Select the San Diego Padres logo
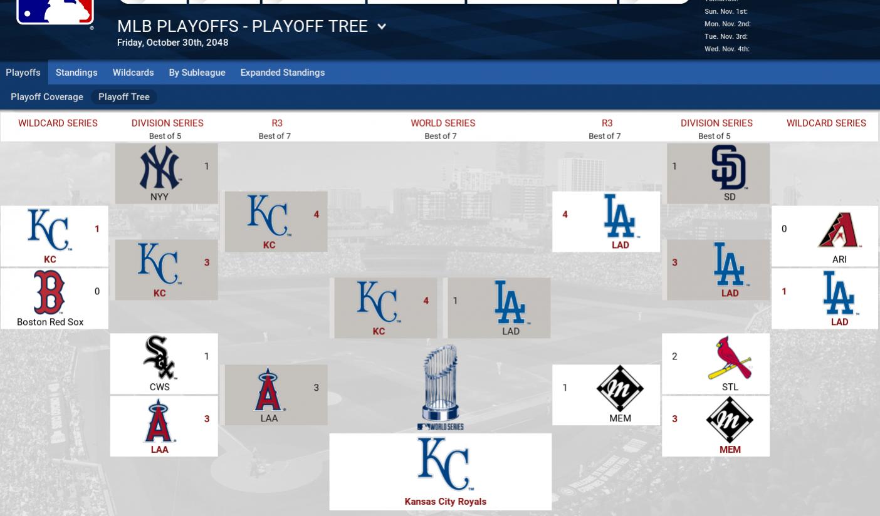880x516 pixels. (729, 167)
